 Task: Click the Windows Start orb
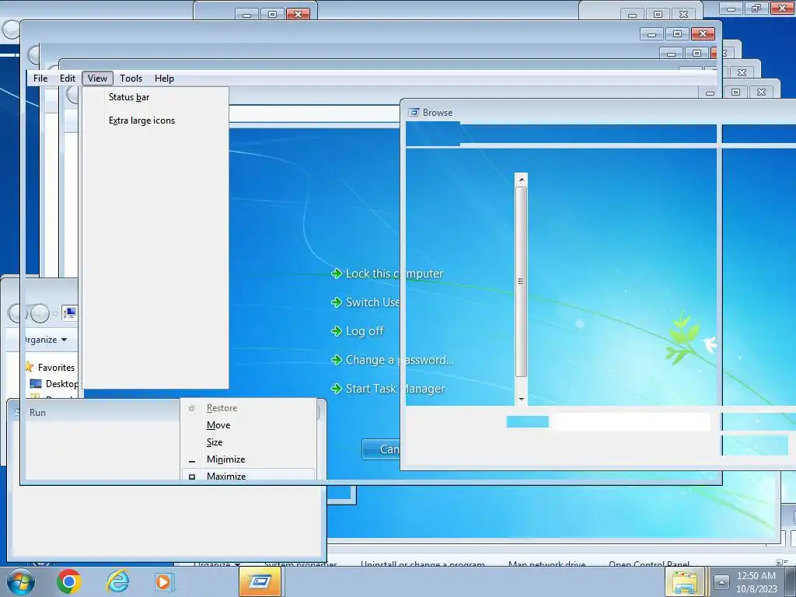pos(20,581)
